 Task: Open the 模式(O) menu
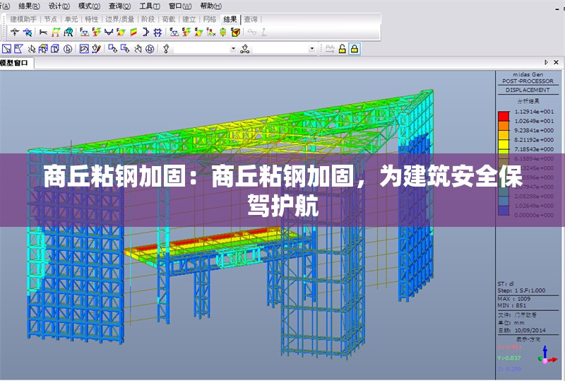90,6
